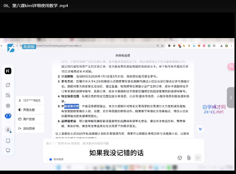Toggle the 联网搜索 switch

tap(49, 159)
